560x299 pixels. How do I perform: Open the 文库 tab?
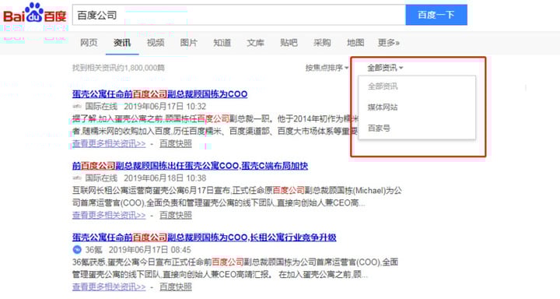tap(255, 43)
